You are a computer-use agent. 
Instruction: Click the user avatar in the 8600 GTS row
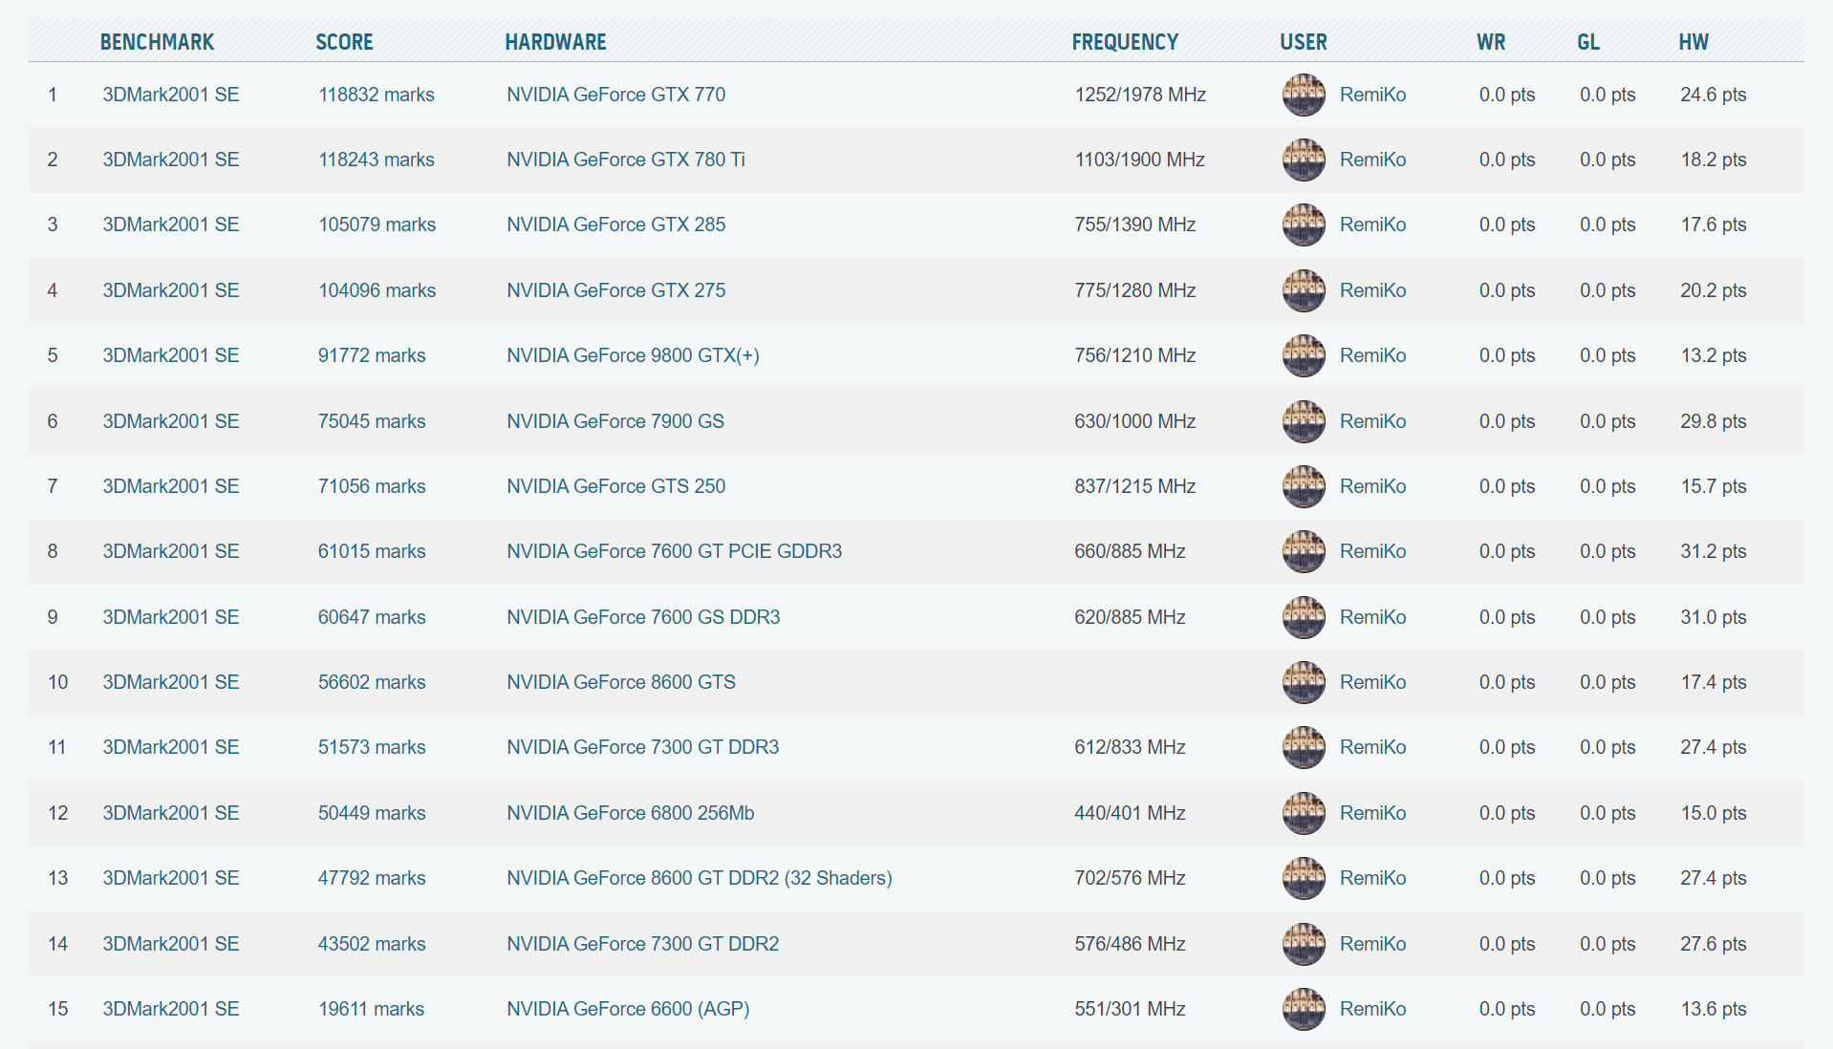[1303, 682]
